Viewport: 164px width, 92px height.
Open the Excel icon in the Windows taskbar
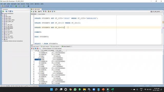(113, 89)
